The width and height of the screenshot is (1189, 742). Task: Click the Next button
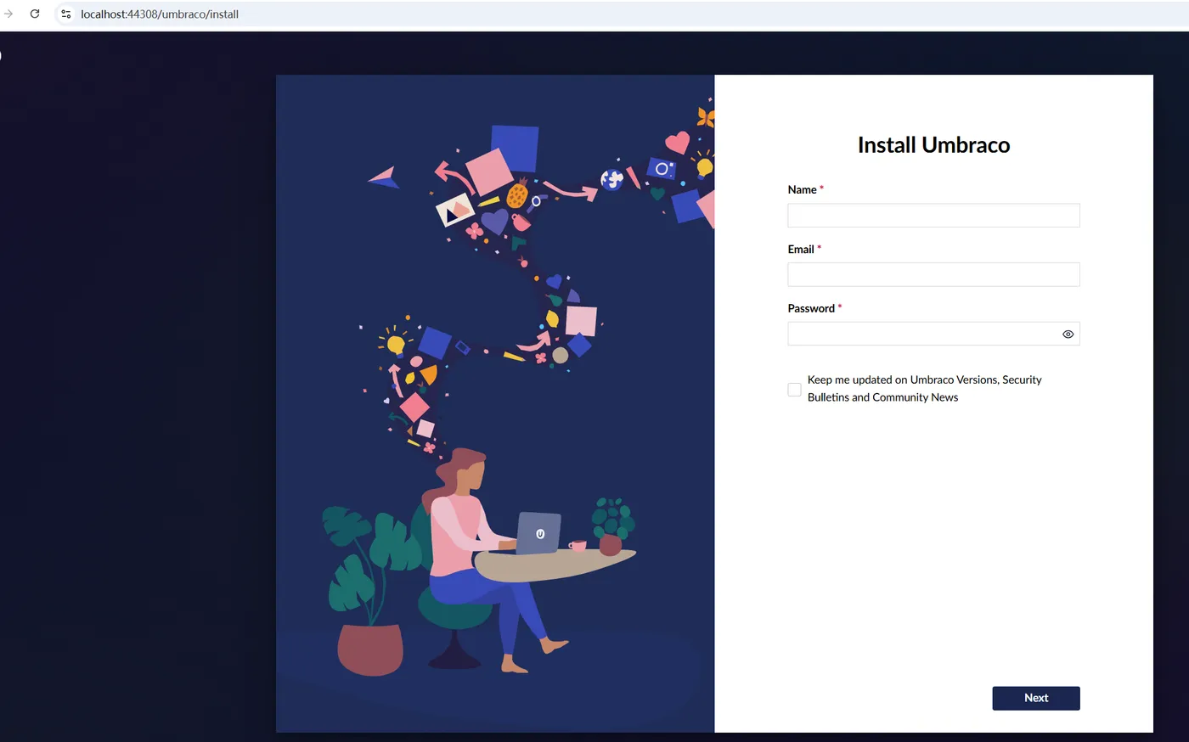pyautogui.click(x=1036, y=698)
